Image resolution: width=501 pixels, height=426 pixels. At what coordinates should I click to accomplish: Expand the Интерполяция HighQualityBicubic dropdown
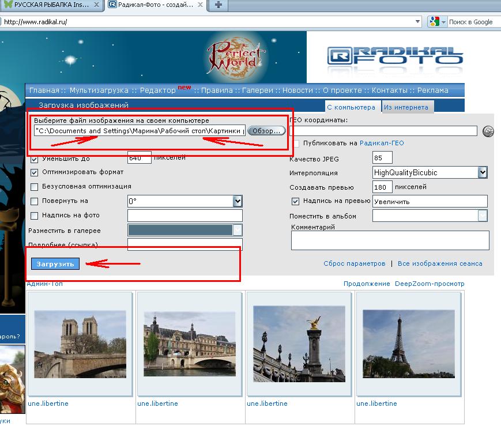point(483,172)
